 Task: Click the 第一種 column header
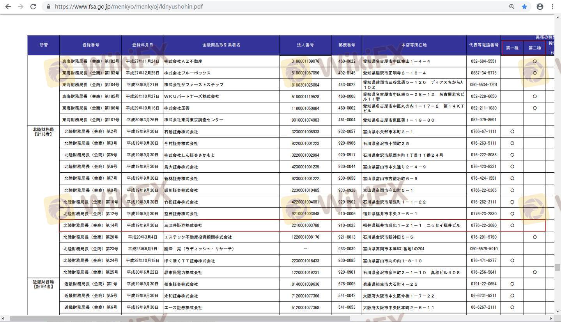point(512,48)
